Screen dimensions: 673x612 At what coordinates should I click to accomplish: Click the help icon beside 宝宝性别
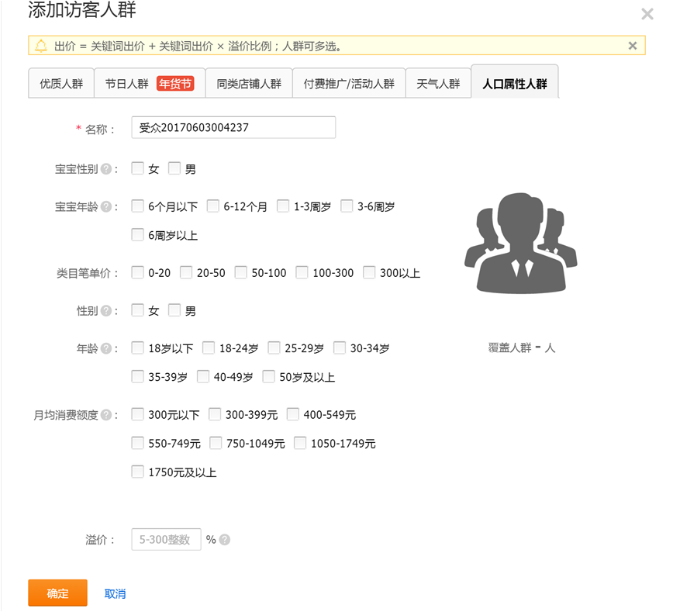106,169
